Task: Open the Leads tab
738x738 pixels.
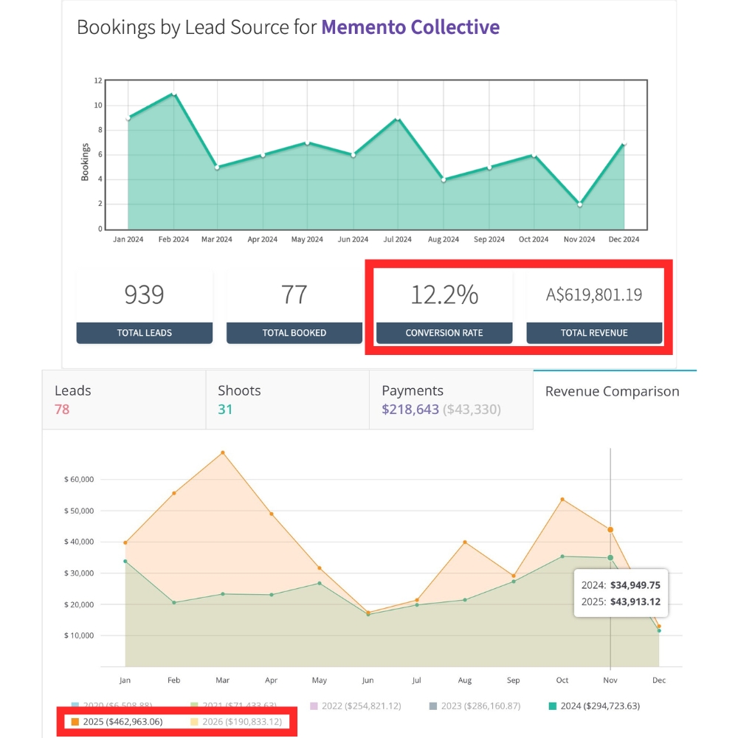Action: tap(124, 399)
